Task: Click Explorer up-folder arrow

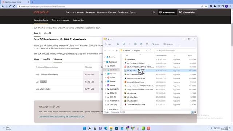Action: [117, 51]
